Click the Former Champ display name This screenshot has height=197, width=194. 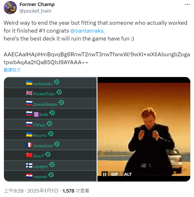coord(37,4)
